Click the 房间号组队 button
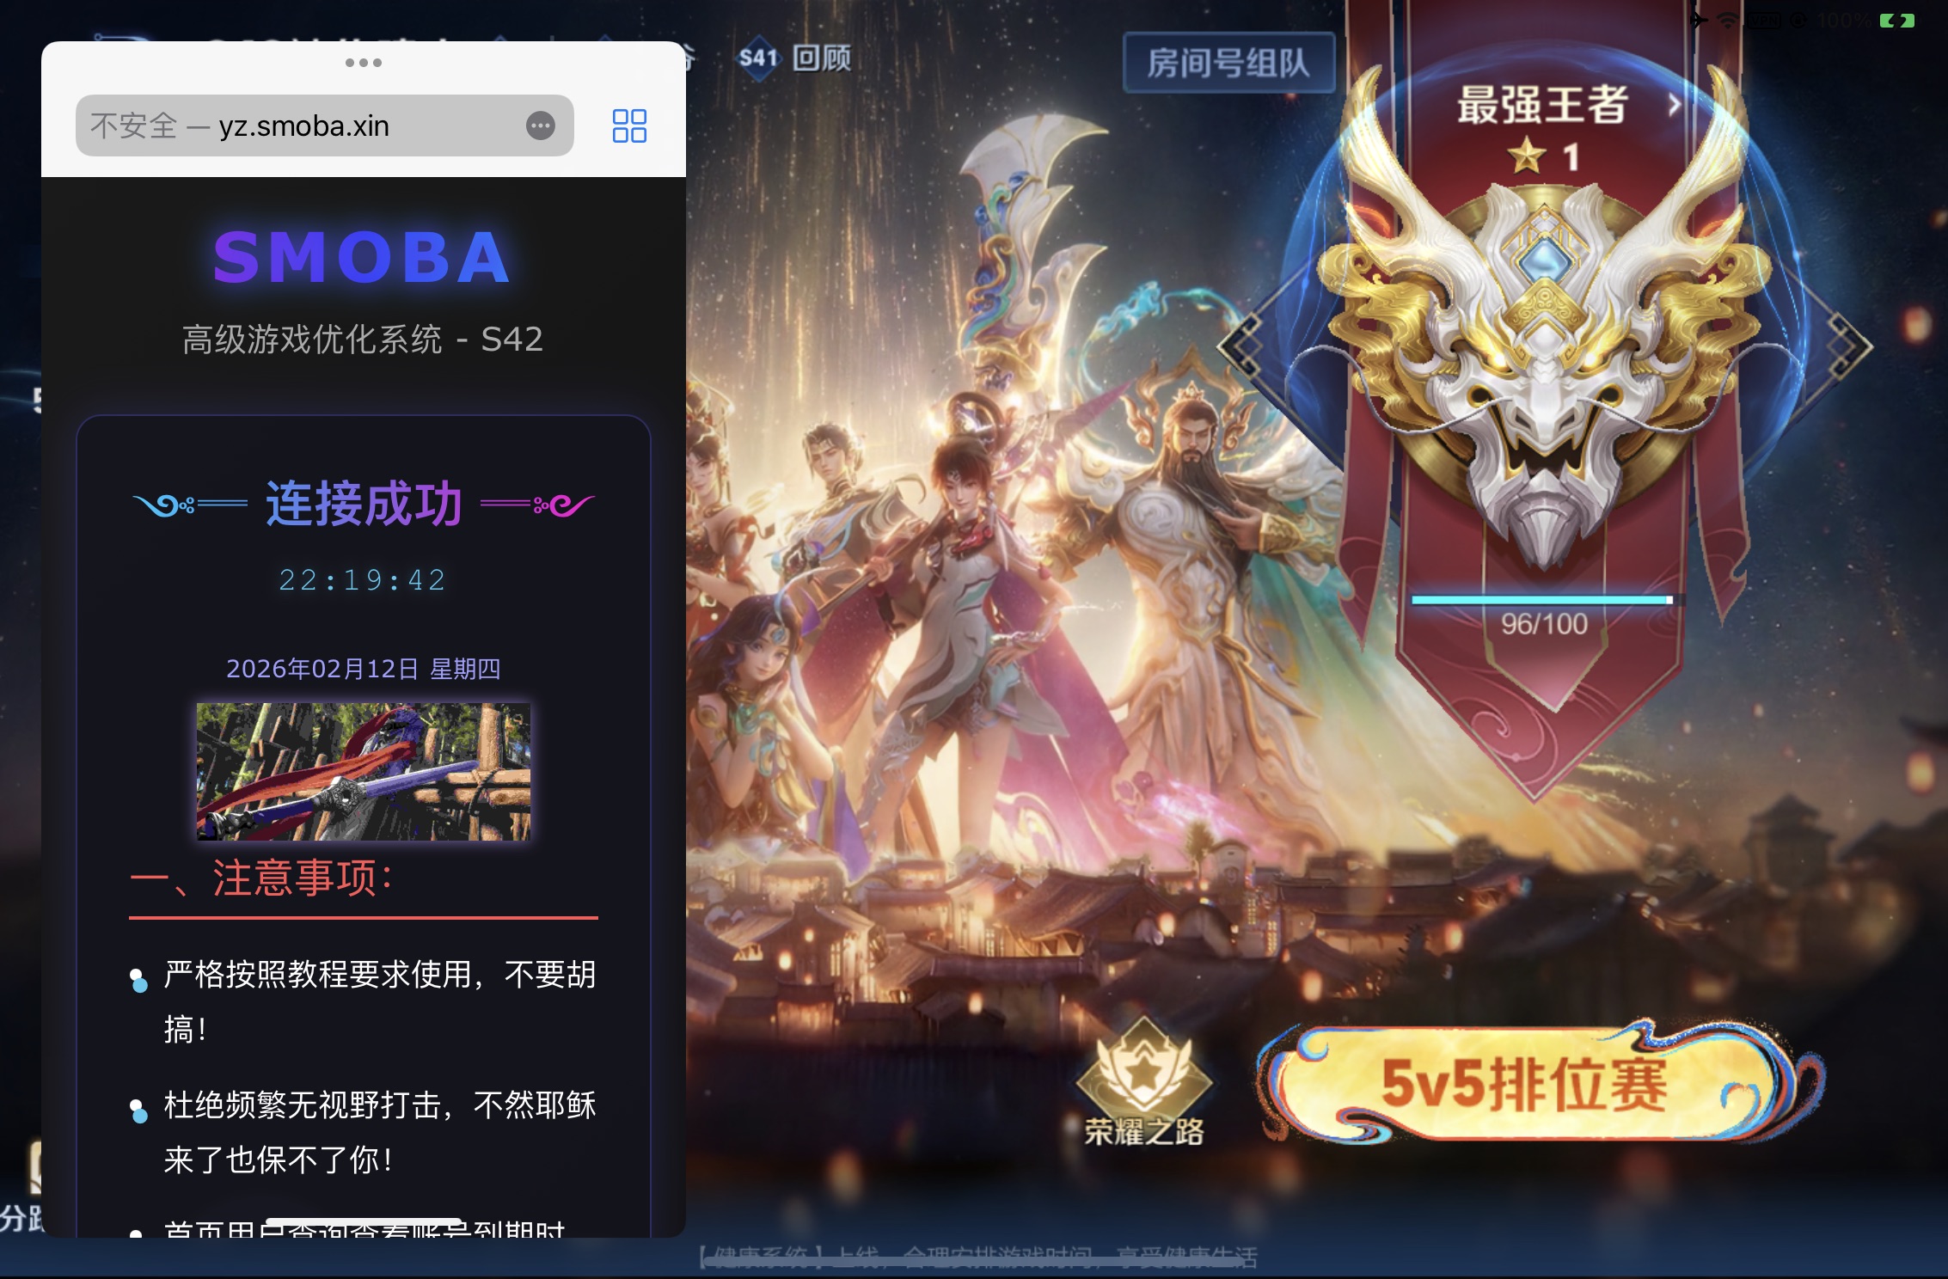The height and width of the screenshot is (1279, 1948). click(1228, 63)
